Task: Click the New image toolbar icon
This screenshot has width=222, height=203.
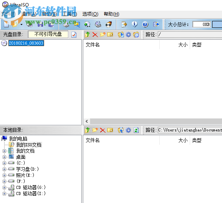Action: coord(6,24)
